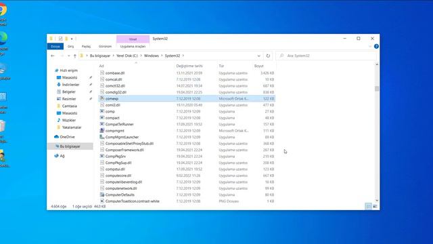
Task: Select combase.dll file icon
Action: (102, 73)
